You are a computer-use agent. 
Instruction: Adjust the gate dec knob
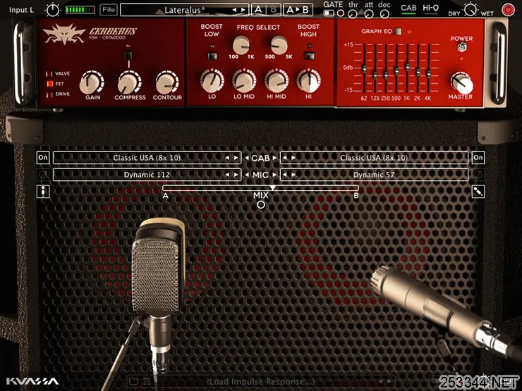tap(384, 14)
